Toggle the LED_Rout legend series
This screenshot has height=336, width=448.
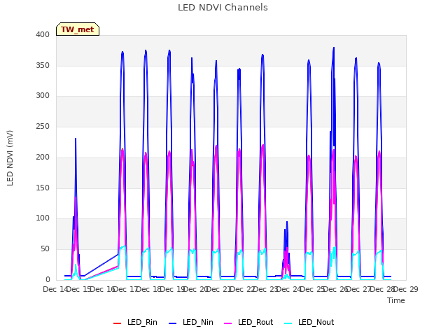(x=248, y=323)
